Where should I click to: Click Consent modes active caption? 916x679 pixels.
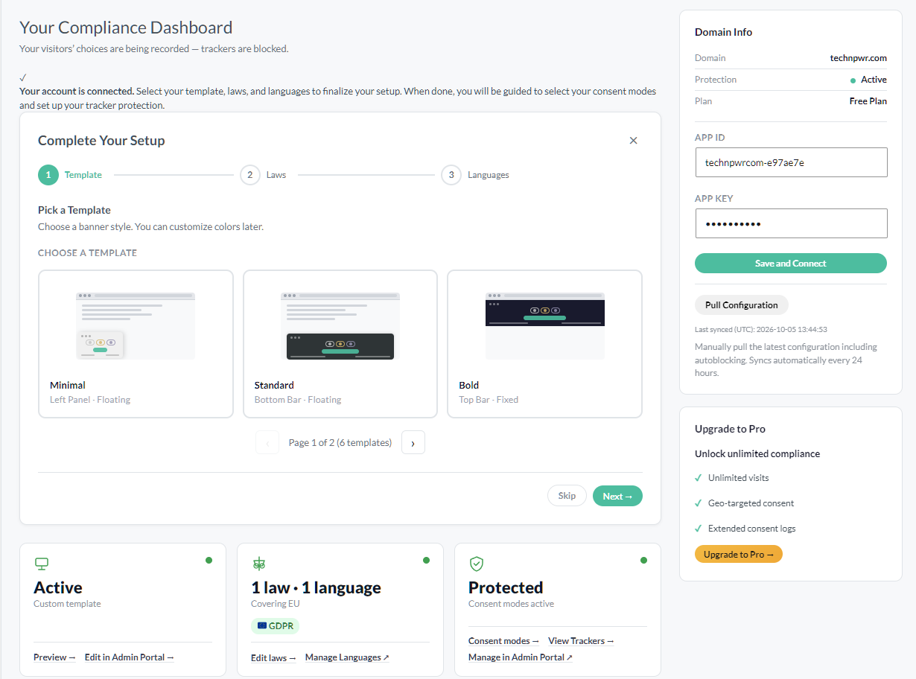coord(511,604)
